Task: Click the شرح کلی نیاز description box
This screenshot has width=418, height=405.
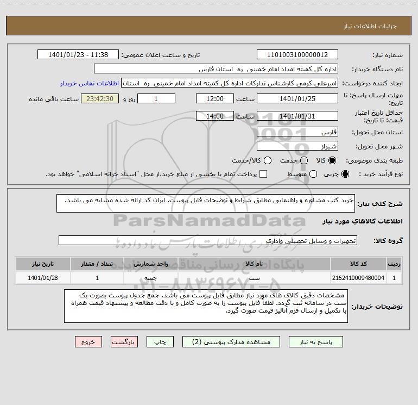Action: click(x=206, y=203)
